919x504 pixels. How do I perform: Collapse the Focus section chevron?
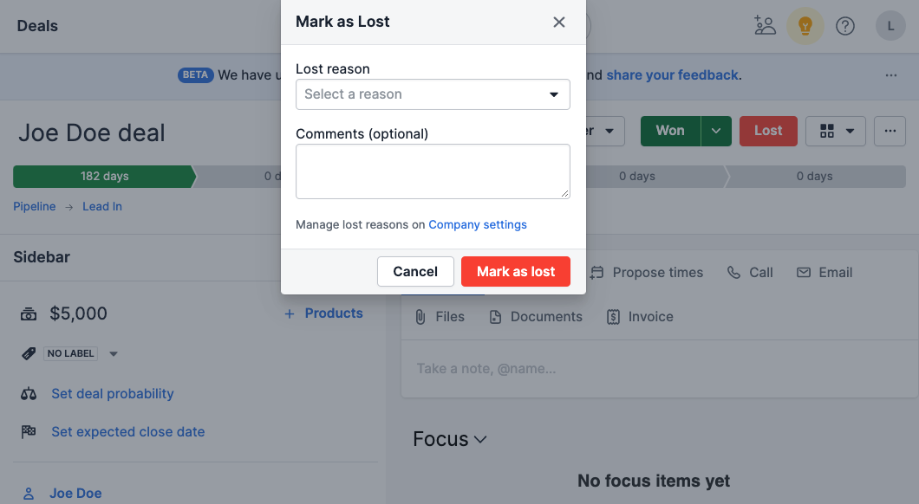pos(480,440)
